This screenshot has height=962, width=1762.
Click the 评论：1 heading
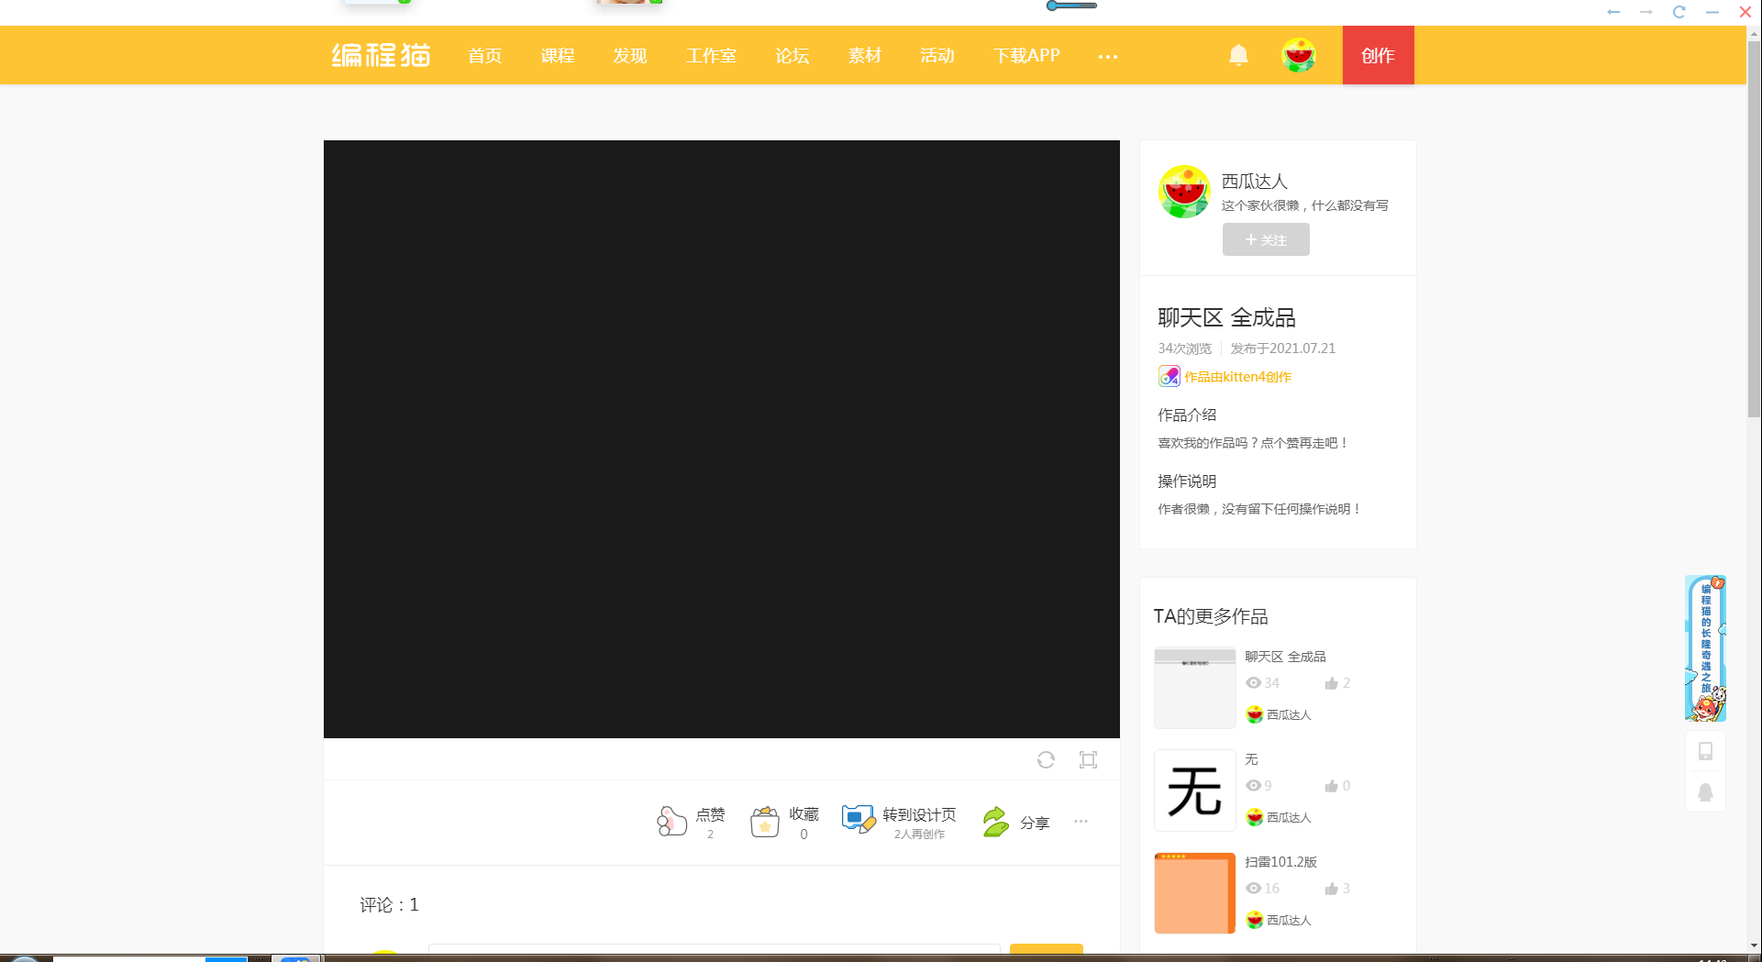tap(389, 905)
